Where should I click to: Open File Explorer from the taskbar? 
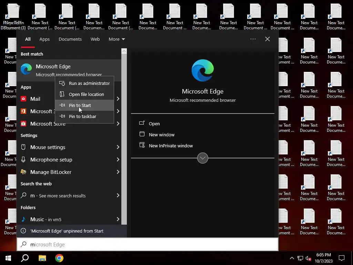click(x=42, y=258)
